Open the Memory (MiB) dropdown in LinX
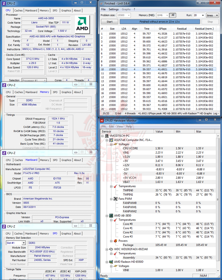222x280 pixels. pos(167,15)
